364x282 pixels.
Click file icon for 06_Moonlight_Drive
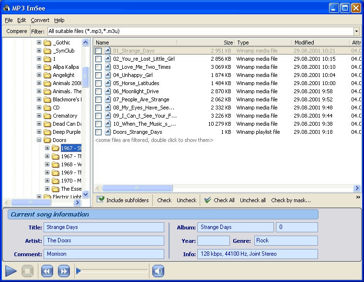pyautogui.click(x=107, y=91)
